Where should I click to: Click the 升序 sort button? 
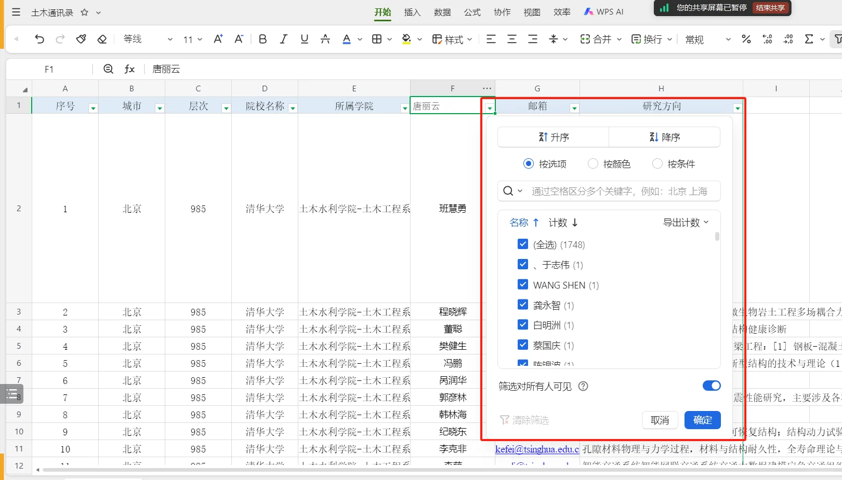[554, 137]
